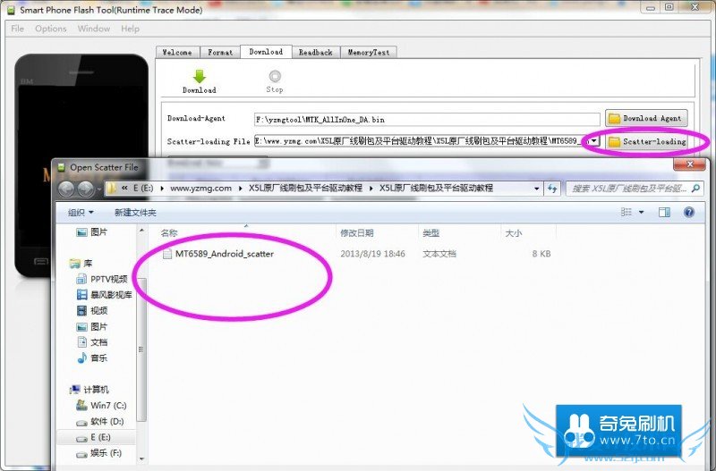Select the Download tab
The image size is (716, 471).
(266, 52)
